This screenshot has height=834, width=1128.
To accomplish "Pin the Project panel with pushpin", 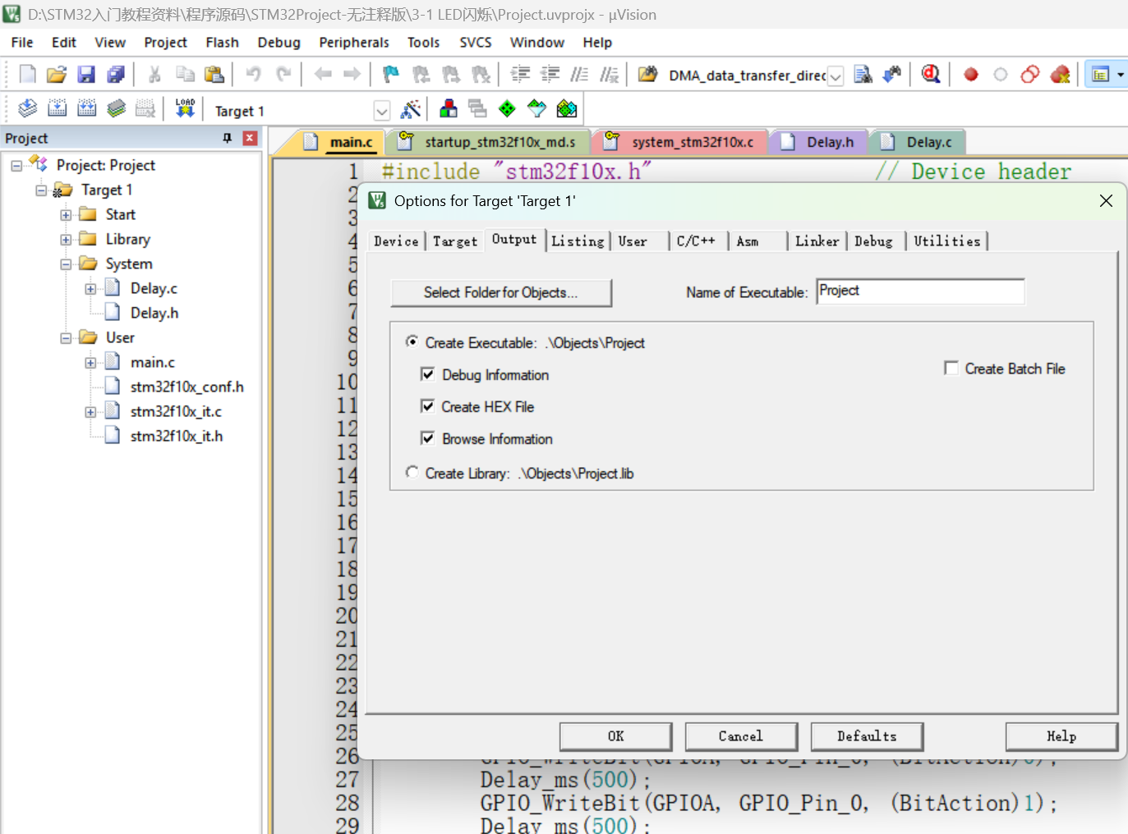I will tap(228, 138).
